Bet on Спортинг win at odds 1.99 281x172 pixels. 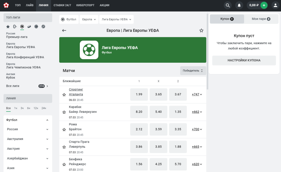click(x=139, y=94)
